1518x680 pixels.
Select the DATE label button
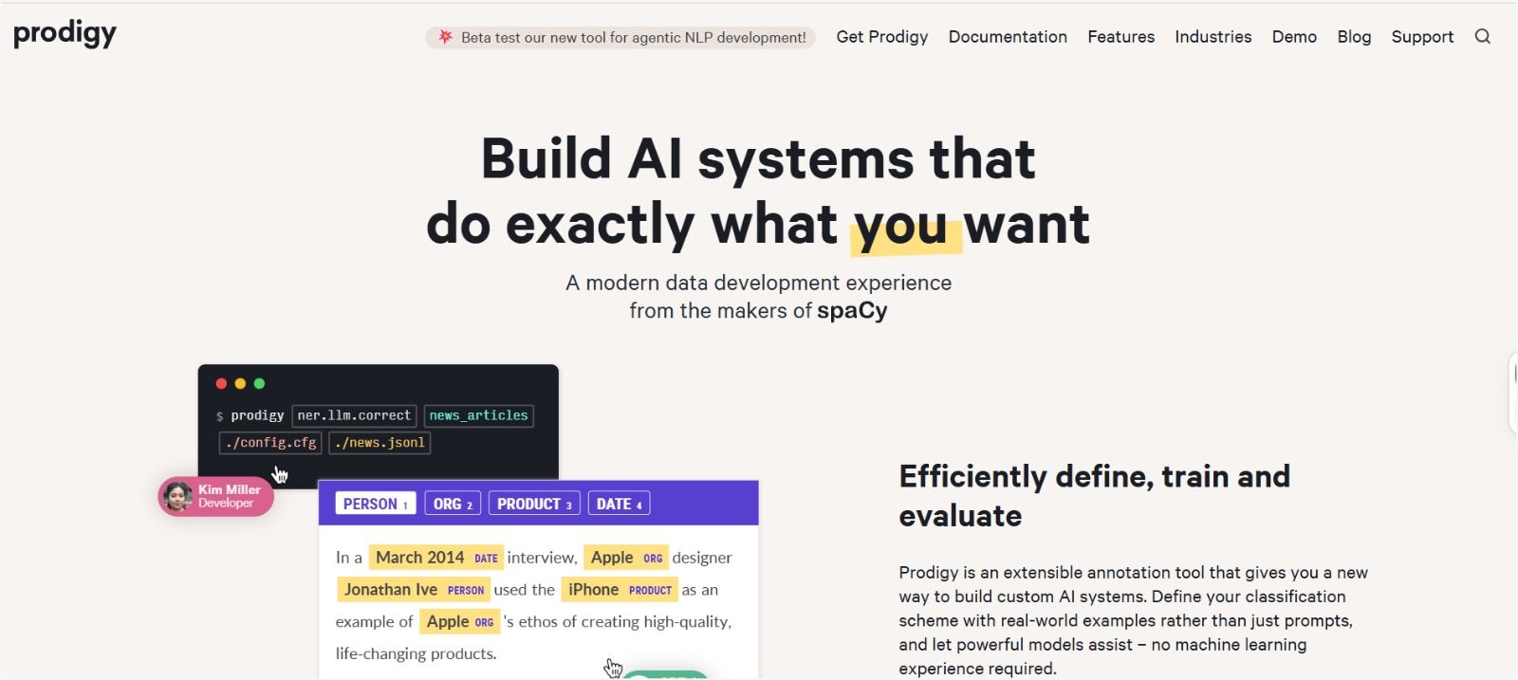(619, 504)
